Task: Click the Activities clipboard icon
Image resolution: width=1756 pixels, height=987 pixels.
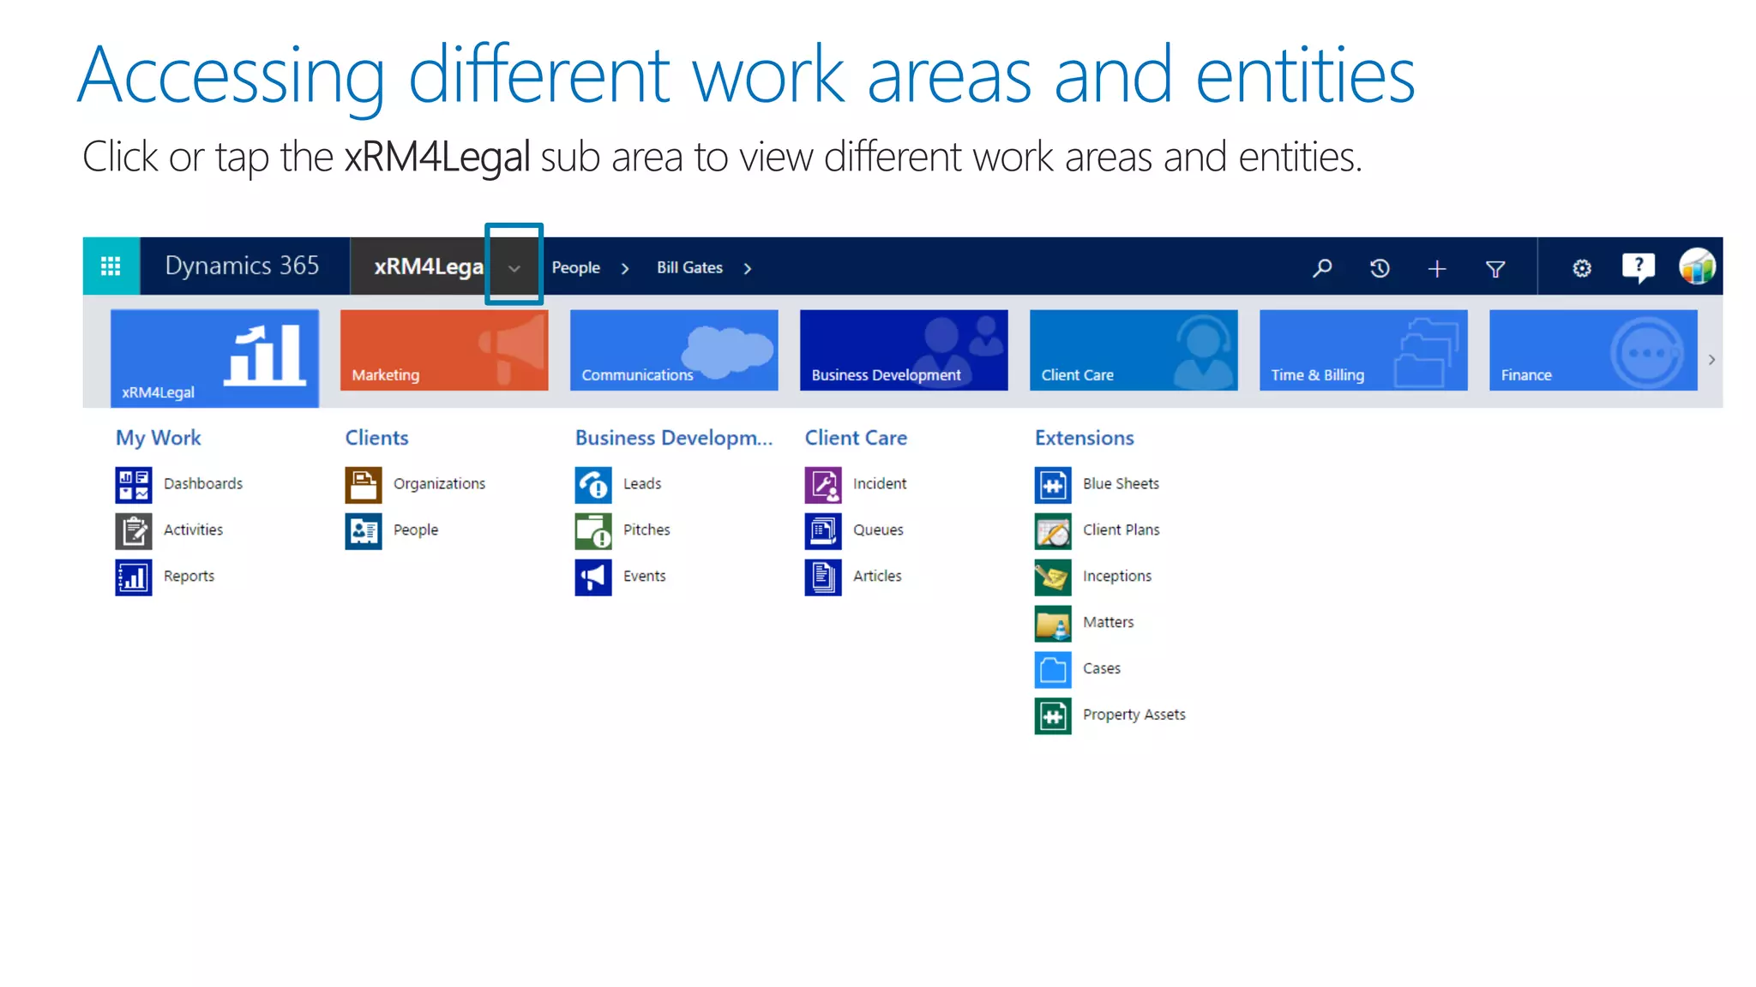Action: [x=134, y=530]
